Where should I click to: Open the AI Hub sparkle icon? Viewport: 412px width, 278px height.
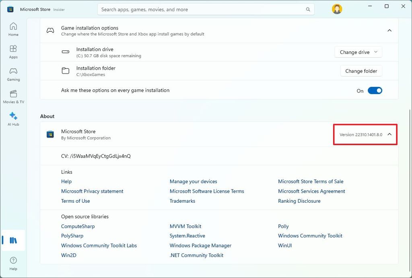tap(13, 118)
